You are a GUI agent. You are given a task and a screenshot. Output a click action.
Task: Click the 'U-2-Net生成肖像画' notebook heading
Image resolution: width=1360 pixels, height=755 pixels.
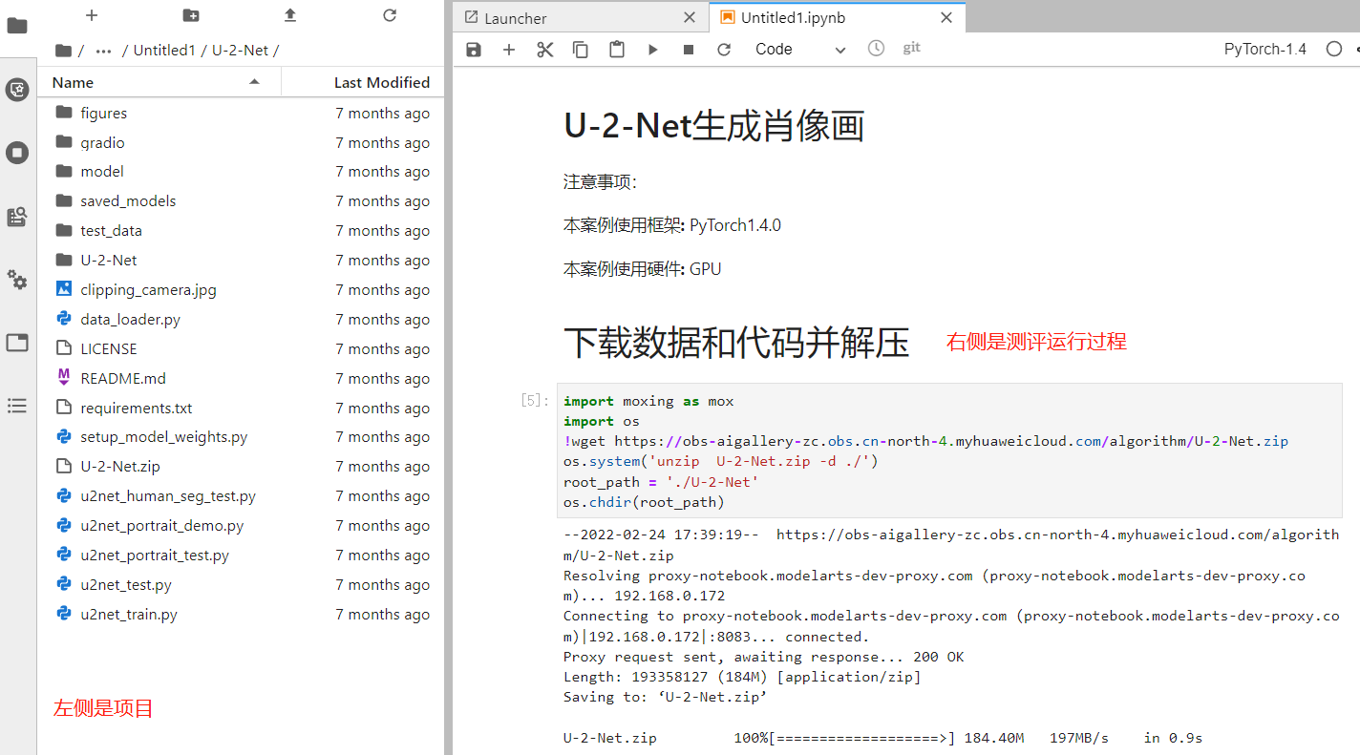coord(714,126)
